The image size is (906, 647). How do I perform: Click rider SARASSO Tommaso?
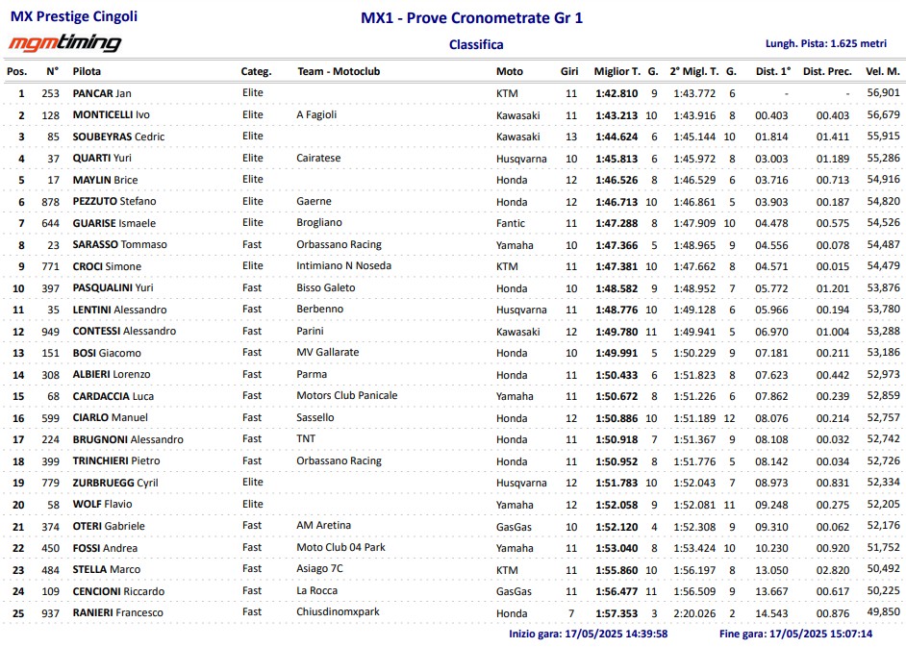click(119, 245)
